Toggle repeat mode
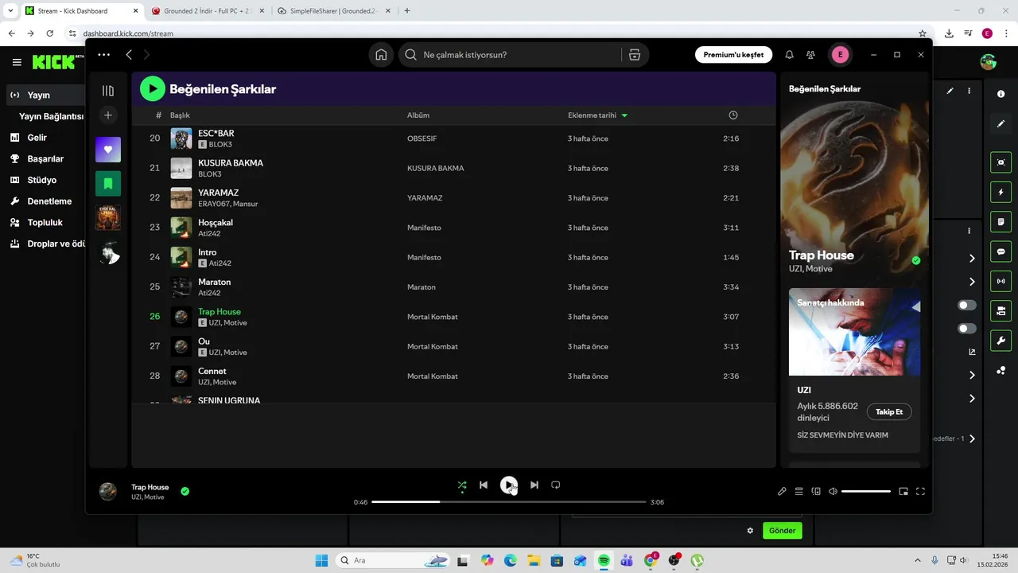 [556, 485]
